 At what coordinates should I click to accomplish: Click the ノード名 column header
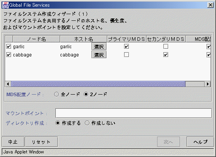(x=37, y=39)
